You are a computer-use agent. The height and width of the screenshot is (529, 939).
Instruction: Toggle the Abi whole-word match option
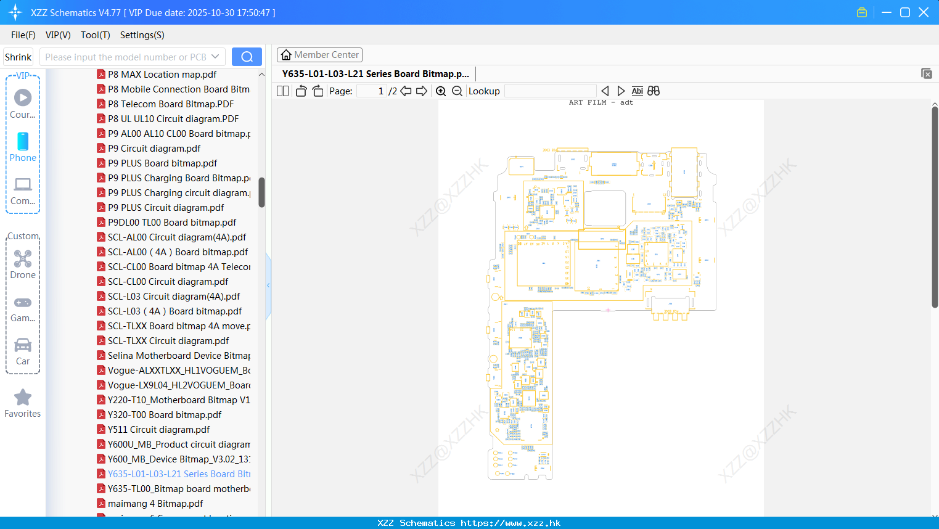coord(638,91)
